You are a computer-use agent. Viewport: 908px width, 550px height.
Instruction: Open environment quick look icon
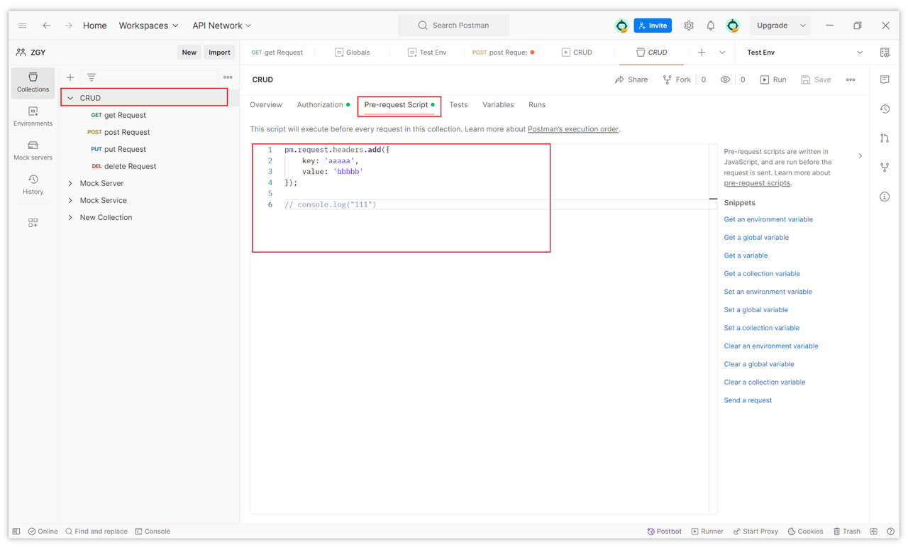tap(885, 53)
